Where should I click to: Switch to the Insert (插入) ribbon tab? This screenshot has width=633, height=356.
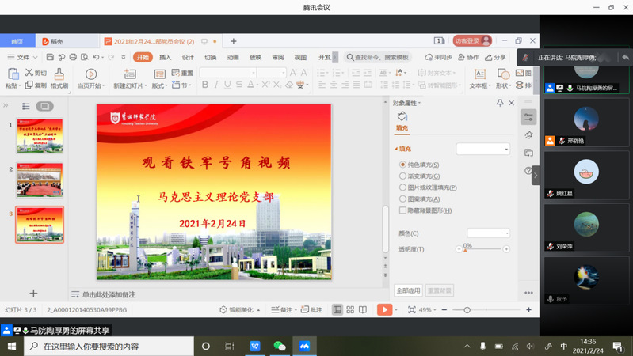click(165, 58)
